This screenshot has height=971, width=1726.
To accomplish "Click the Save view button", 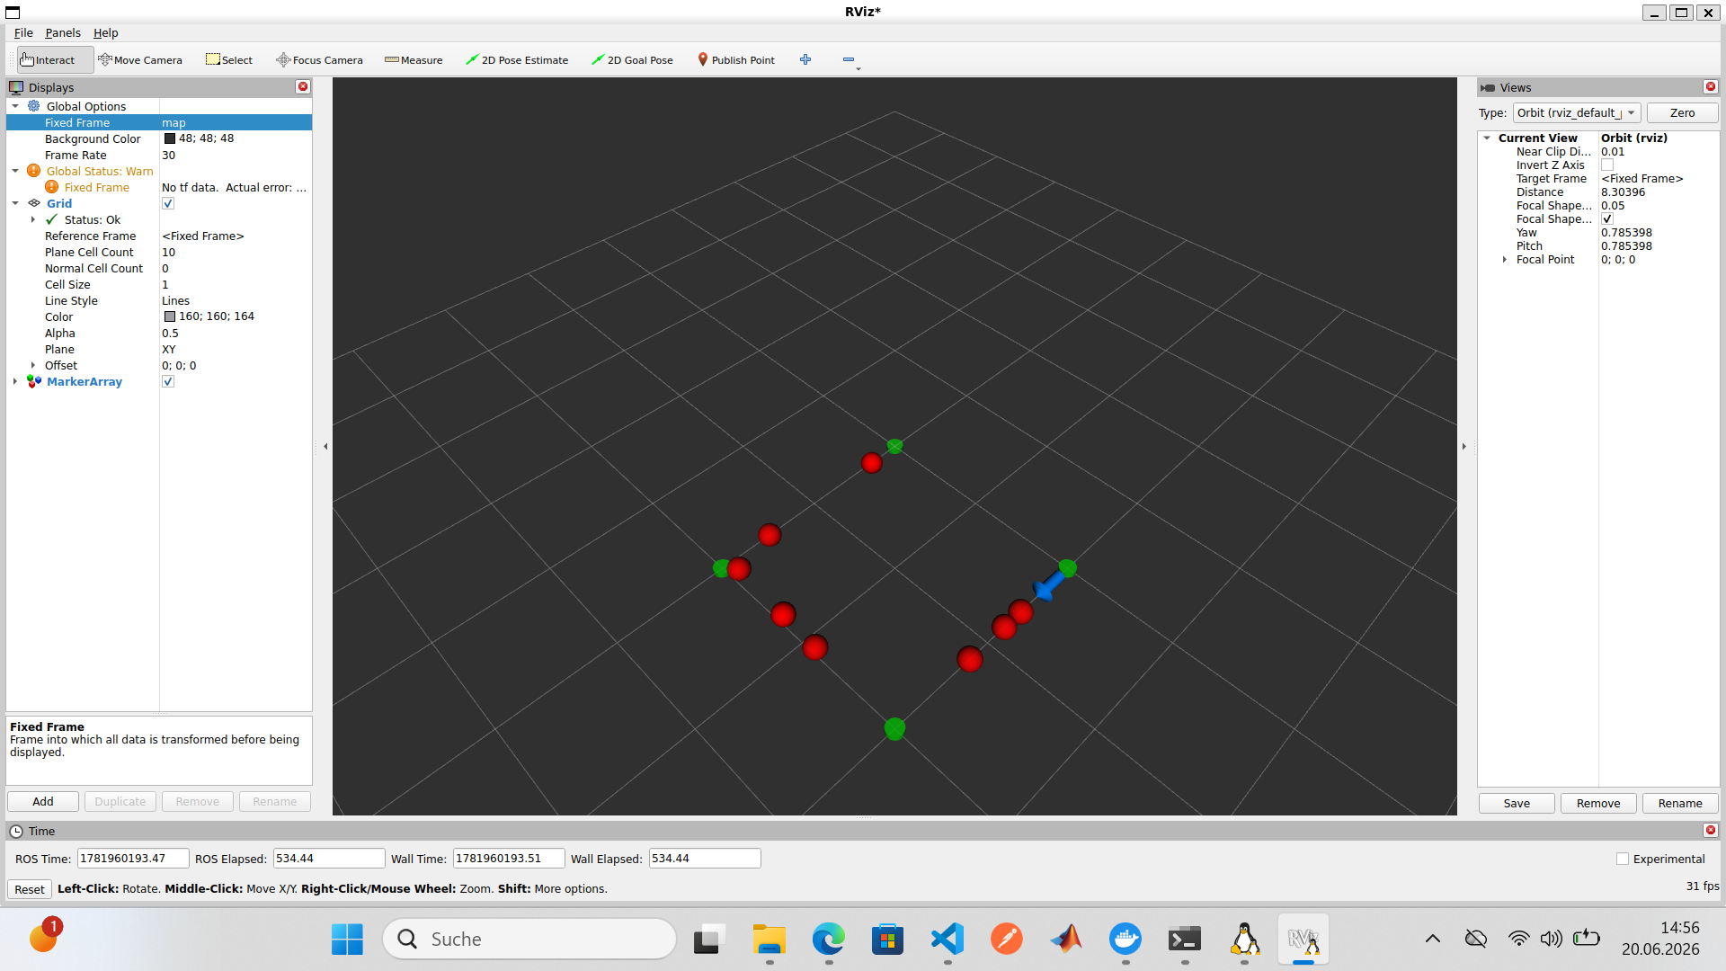I will point(1517,804).
